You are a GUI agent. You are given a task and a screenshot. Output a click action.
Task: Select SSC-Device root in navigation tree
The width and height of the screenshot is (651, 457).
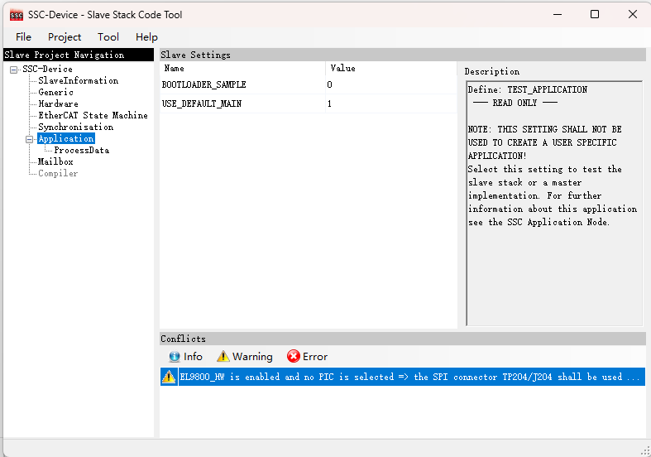click(47, 69)
